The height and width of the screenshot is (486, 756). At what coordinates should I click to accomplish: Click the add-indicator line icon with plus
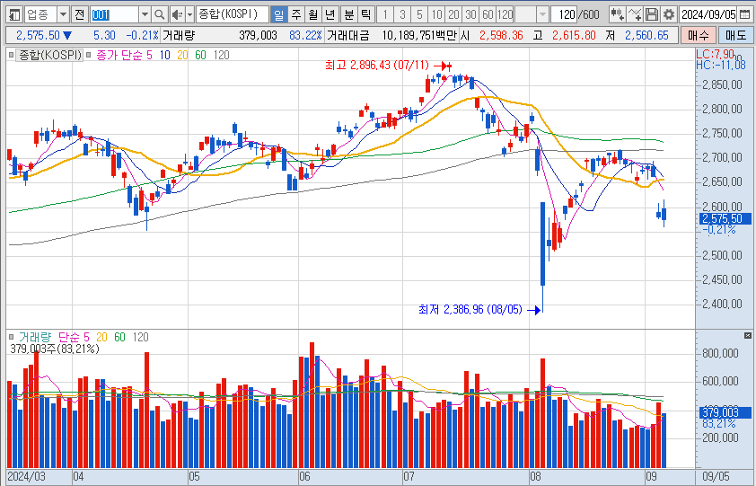(x=635, y=15)
